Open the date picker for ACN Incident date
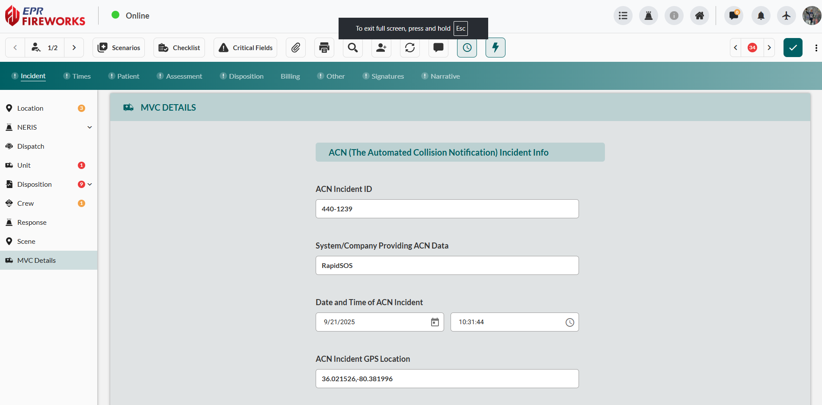Viewport: 822px width, 405px height. click(x=435, y=322)
